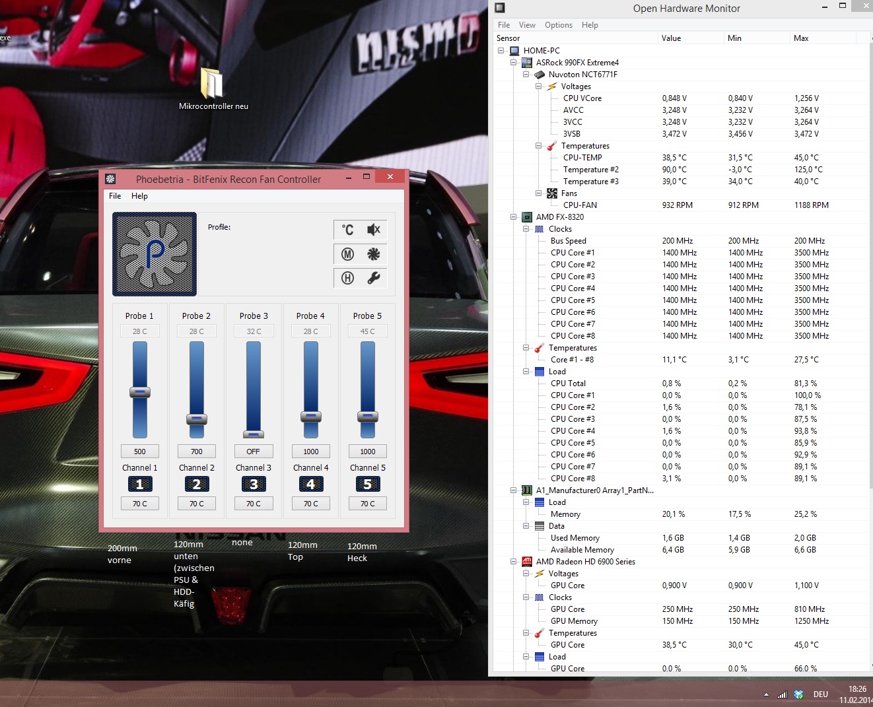Click the DEU keyboard language indicator

tap(821, 694)
